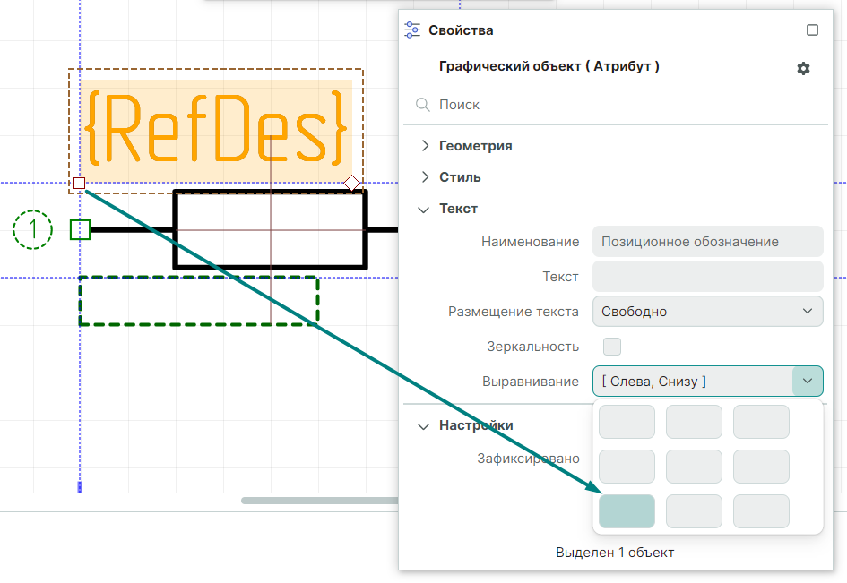Choose bottom-right alignment cell
Image resolution: width=847 pixels, height=583 pixels.
pyautogui.click(x=761, y=511)
